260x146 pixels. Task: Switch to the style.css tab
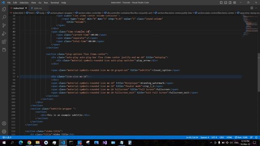[x=38, y=8]
